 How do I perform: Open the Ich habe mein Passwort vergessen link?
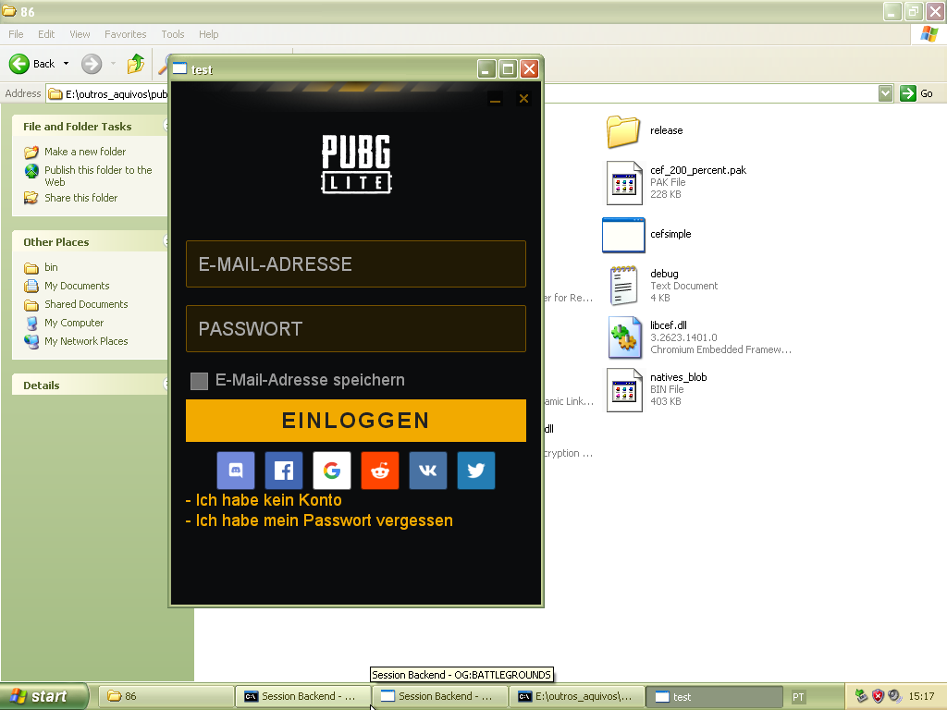pos(319,520)
